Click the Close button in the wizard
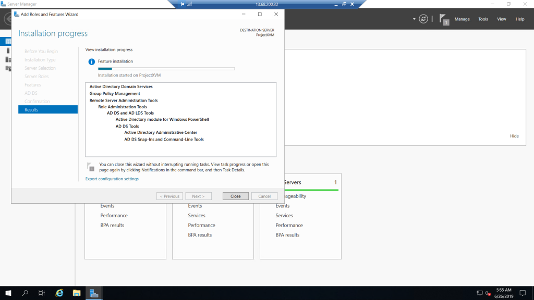 235,196
